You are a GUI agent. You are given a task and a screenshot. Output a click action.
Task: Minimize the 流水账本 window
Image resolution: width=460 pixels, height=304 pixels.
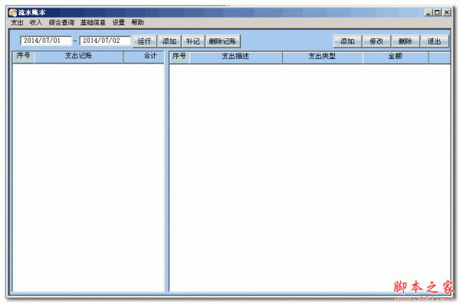(x=429, y=12)
